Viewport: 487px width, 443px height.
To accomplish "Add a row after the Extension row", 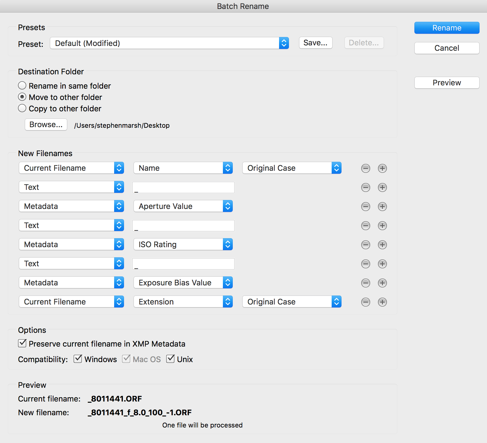I will pos(382,302).
